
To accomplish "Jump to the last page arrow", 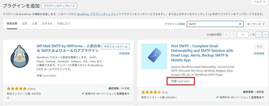I will [x=265, y=34].
